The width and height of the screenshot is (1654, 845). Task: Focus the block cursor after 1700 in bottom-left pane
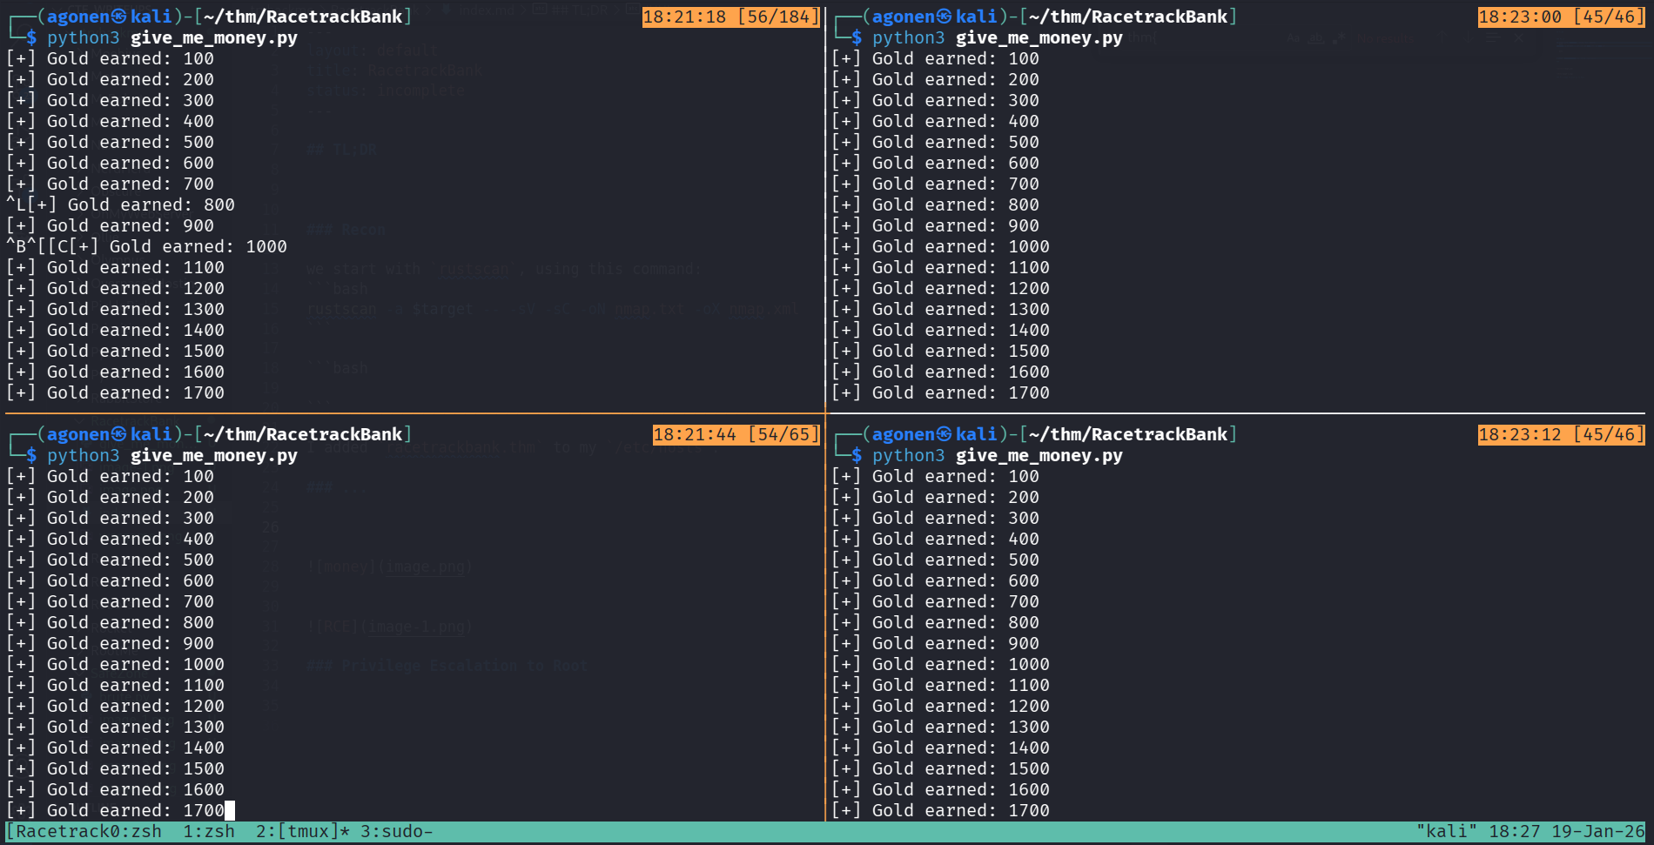click(x=230, y=810)
